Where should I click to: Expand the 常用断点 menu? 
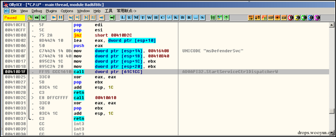pos(126,11)
